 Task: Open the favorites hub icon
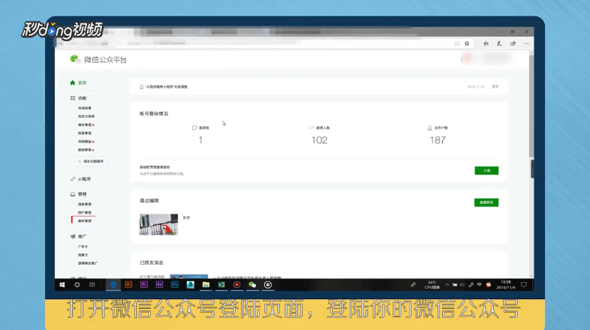pyautogui.click(x=486, y=43)
